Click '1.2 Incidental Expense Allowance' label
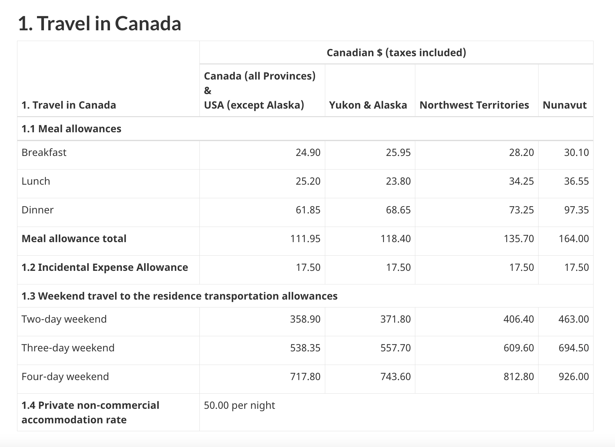This screenshot has height=447, width=615. pyautogui.click(x=105, y=267)
